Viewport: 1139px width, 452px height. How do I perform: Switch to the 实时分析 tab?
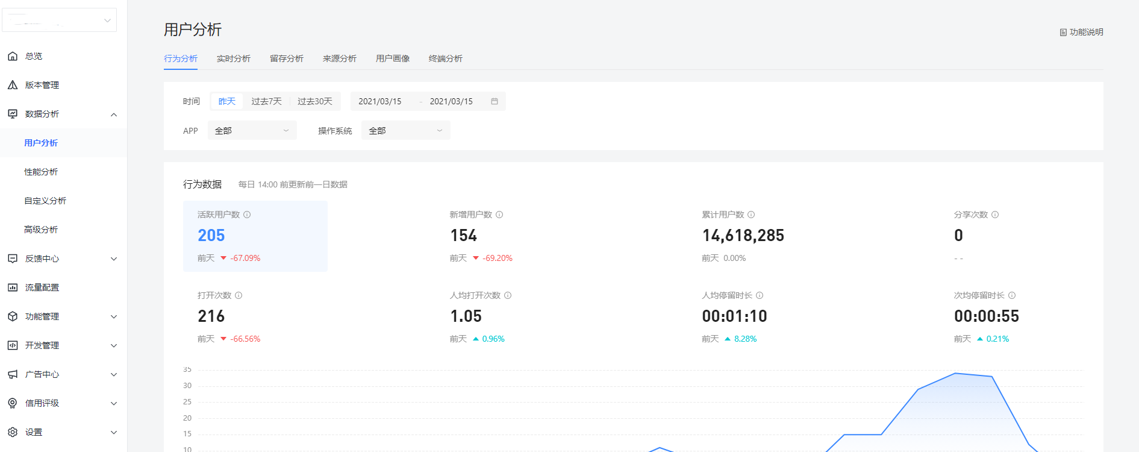tap(234, 58)
